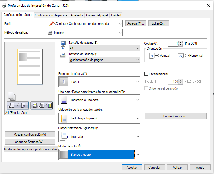Image resolution: width=214 pixels, height=174 pixels.
Task: Open the Intercalar dropdown
Action: click(x=99, y=137)
